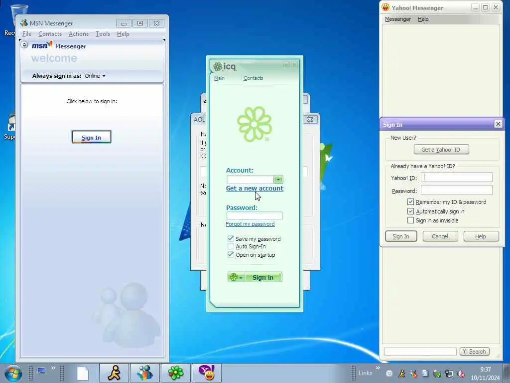Open Yahoo Messenger Help menu
This screenshot has height=383, width=510.
pyautogui.click(x=423, y=19)
